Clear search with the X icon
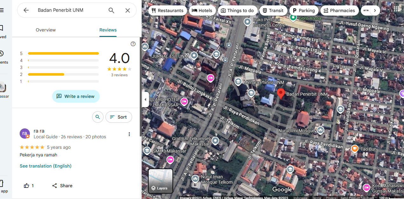Screen dimensions: 404x199 click(128, 10)
